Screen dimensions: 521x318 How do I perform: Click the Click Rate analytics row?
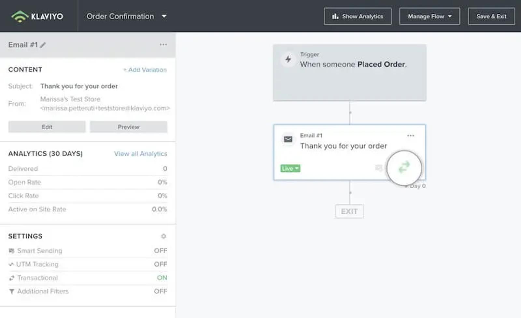tap(88, 196)
